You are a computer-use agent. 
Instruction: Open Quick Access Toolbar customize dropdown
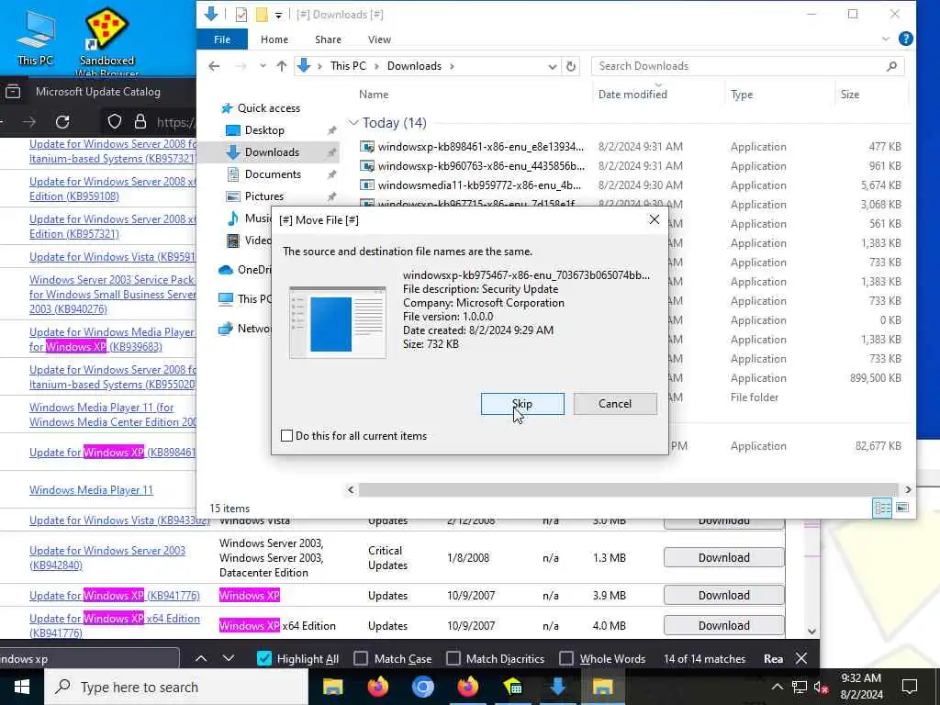(x=278, y=15)
